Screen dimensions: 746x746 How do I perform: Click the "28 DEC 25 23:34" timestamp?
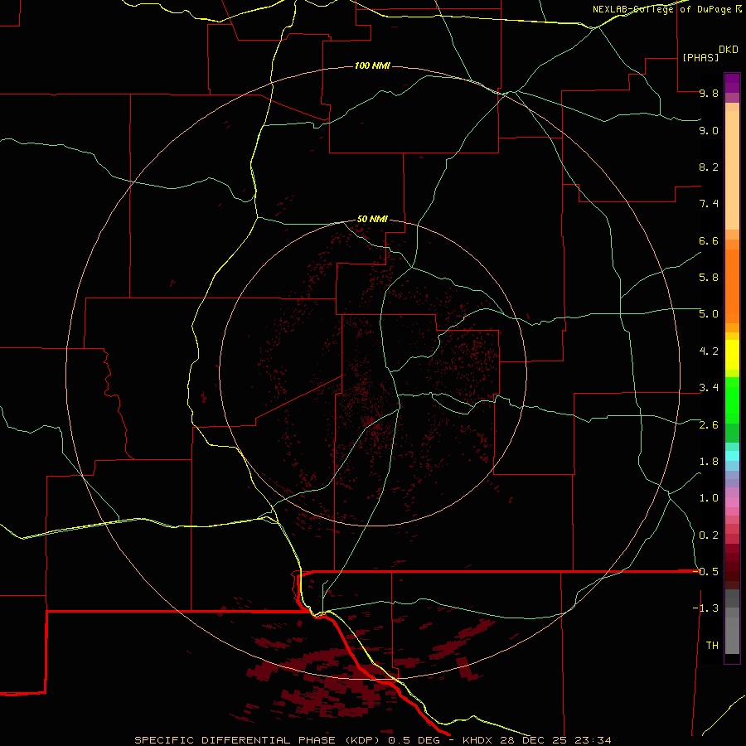(555, 740)
